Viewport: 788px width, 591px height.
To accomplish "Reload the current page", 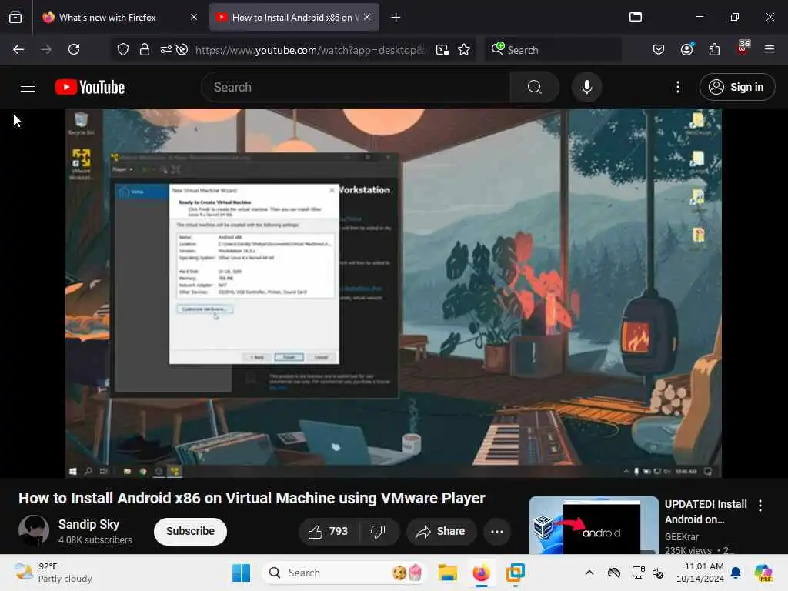I will point(74,49).
